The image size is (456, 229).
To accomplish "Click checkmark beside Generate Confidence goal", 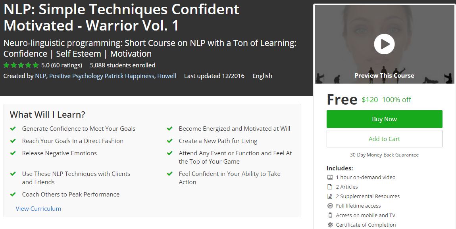I will coord(13,129).
